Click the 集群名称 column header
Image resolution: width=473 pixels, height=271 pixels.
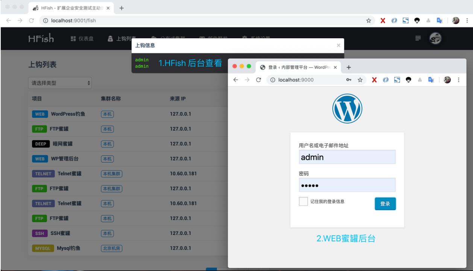pos(111,99)
